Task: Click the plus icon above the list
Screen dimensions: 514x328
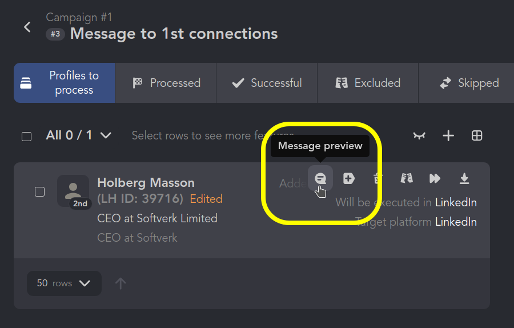Action: point(448,135)
